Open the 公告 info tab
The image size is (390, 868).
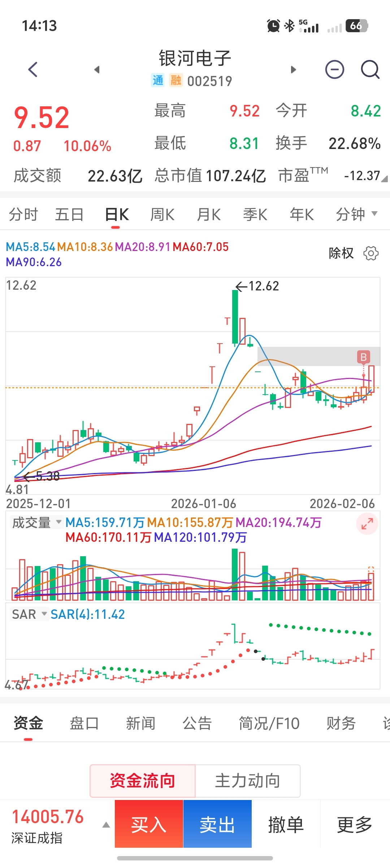point(197,723)
